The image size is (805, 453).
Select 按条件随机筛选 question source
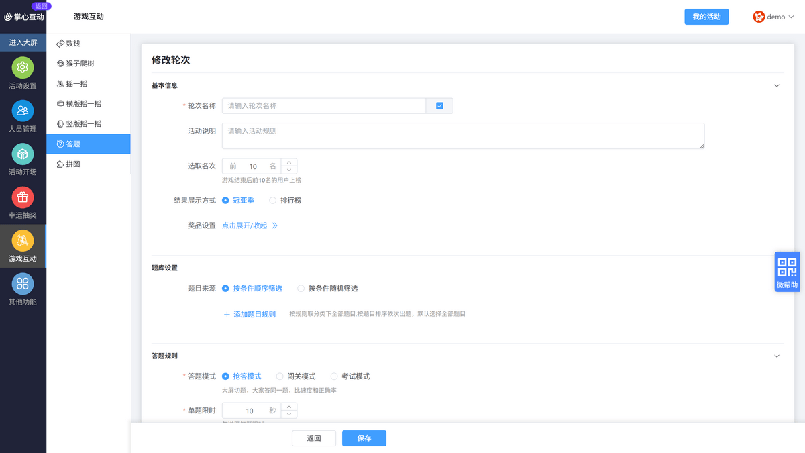(327, 289)
